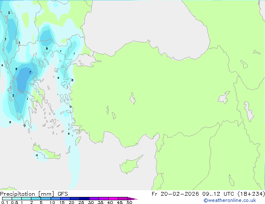
Task: Click the 0.5–1 mm legend swatch
Action: tap(17, 199)
